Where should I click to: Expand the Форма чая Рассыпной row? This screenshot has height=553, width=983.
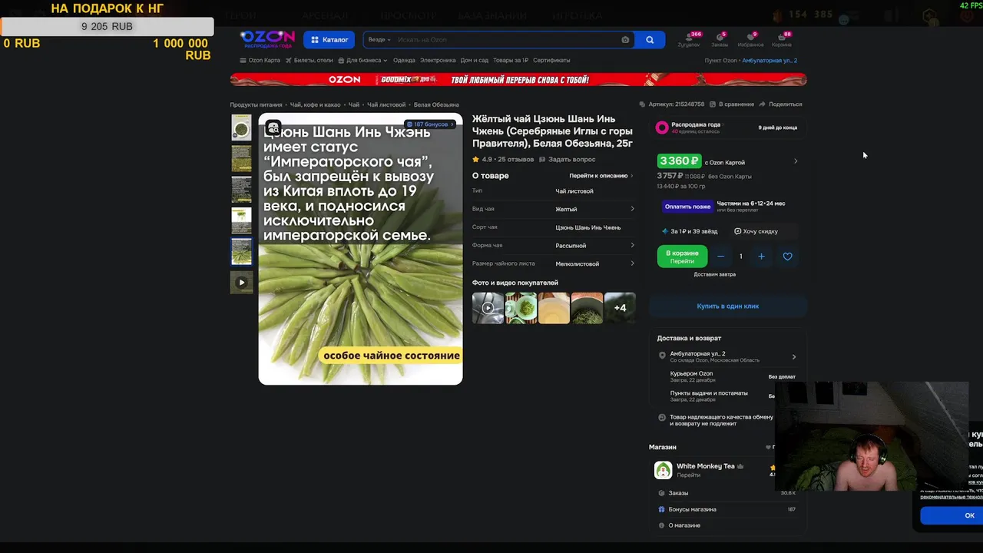click(553, 245)
